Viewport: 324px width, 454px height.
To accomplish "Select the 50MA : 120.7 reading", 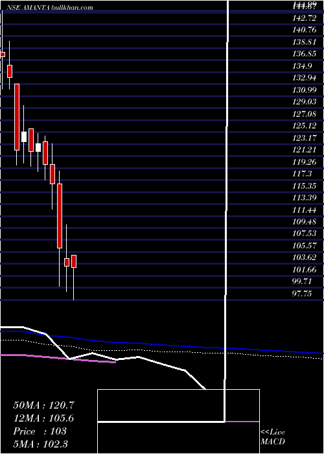I will point(43,405).
